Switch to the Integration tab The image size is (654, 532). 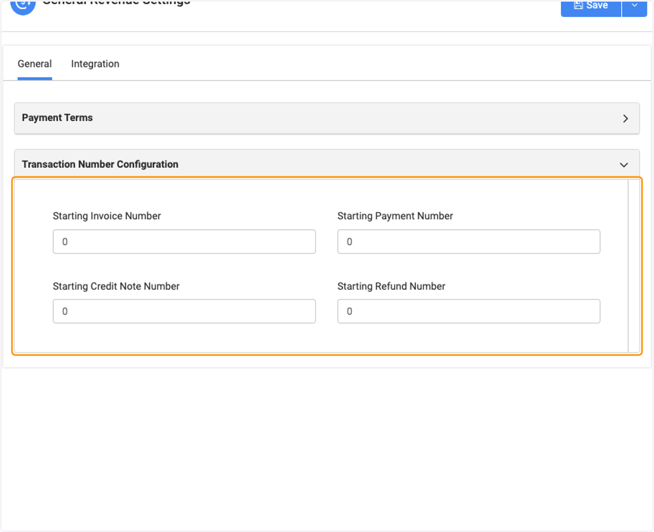click(x=95, y=64)
